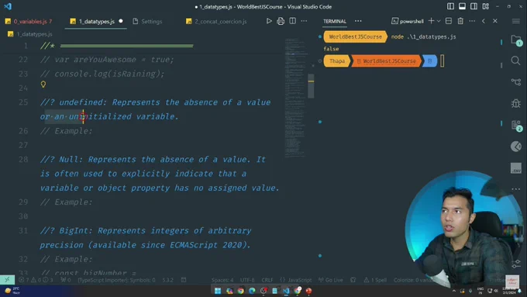527x297 pixels.
Task: Toggle the primary side bar layout icon
Action: [451, 6]
